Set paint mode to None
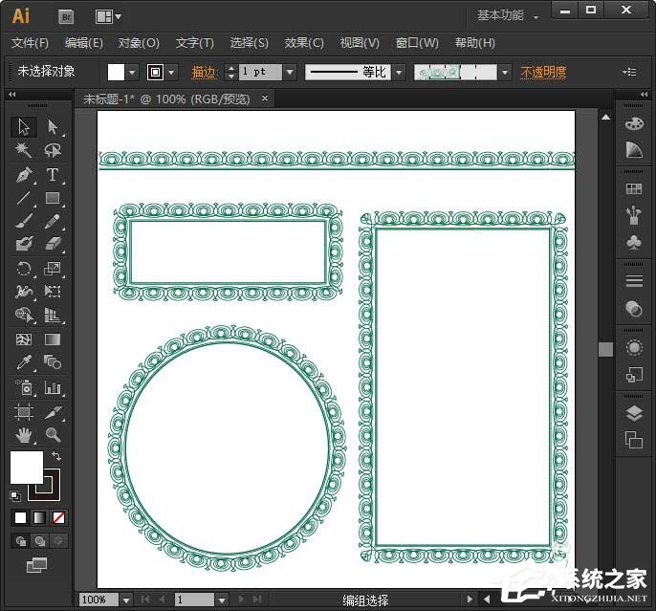This screenshot has height=611, width=656. (x=59, y=517)
